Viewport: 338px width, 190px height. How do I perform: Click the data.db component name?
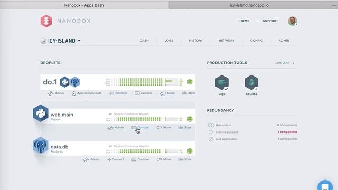pos(59,147)
